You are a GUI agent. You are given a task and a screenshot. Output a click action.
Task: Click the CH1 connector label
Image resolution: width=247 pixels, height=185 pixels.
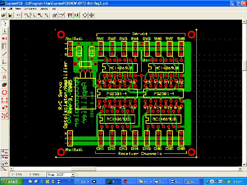click(x=100, y=148)
